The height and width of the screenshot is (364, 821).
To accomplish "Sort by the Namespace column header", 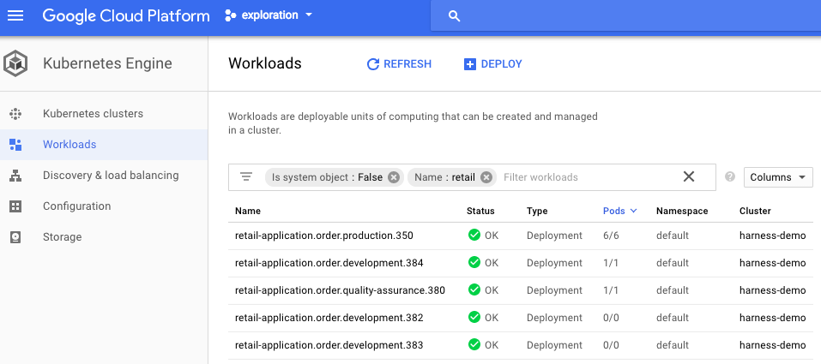I will click(x=682, y=211).
